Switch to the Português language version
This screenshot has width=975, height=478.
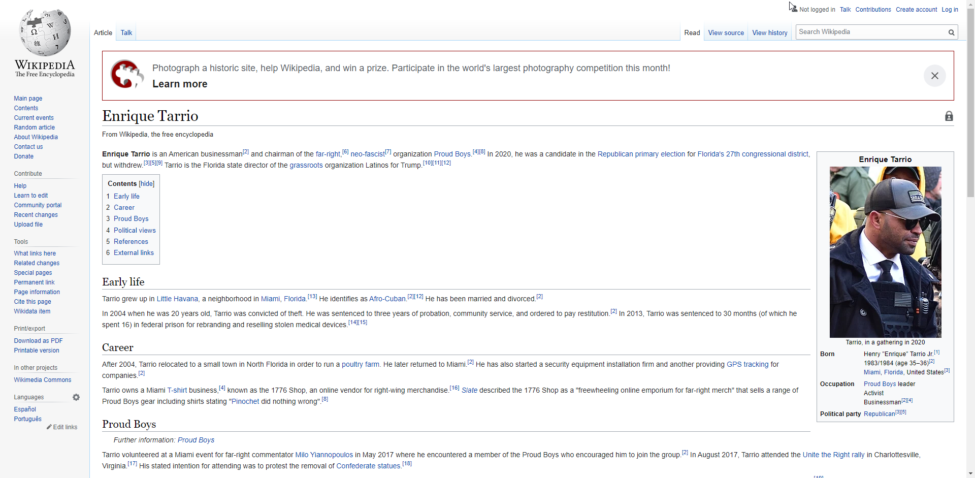tap(27, 419)
